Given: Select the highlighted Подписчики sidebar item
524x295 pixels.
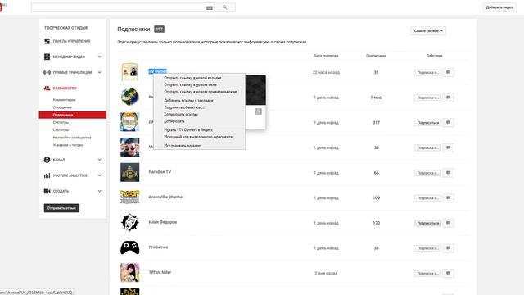Looking at the screenshot, I should 73,115.
